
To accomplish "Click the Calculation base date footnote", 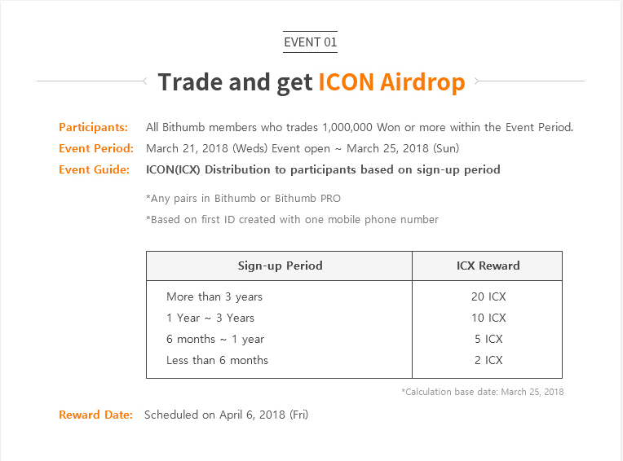I will coord(483,392).
